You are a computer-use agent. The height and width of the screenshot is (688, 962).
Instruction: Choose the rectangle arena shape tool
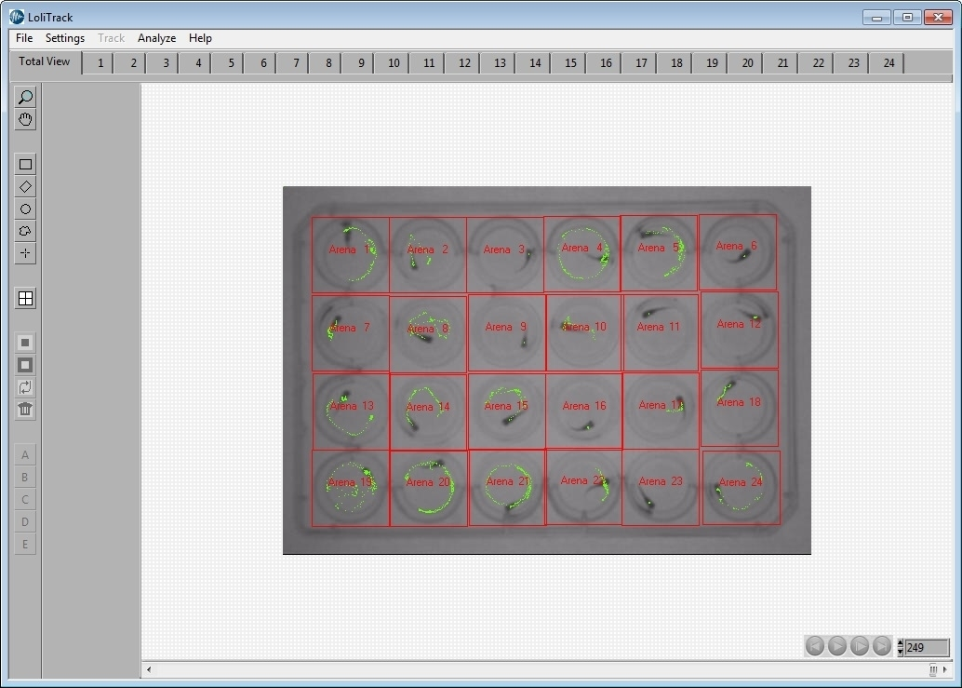tap(25, 165)
